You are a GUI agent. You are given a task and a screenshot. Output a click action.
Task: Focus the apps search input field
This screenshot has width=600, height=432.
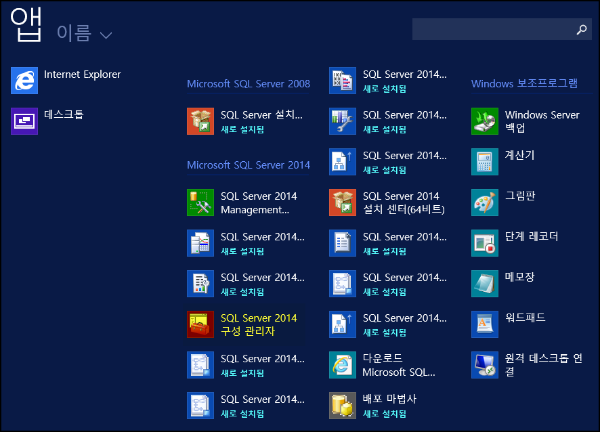click(502, 29)
